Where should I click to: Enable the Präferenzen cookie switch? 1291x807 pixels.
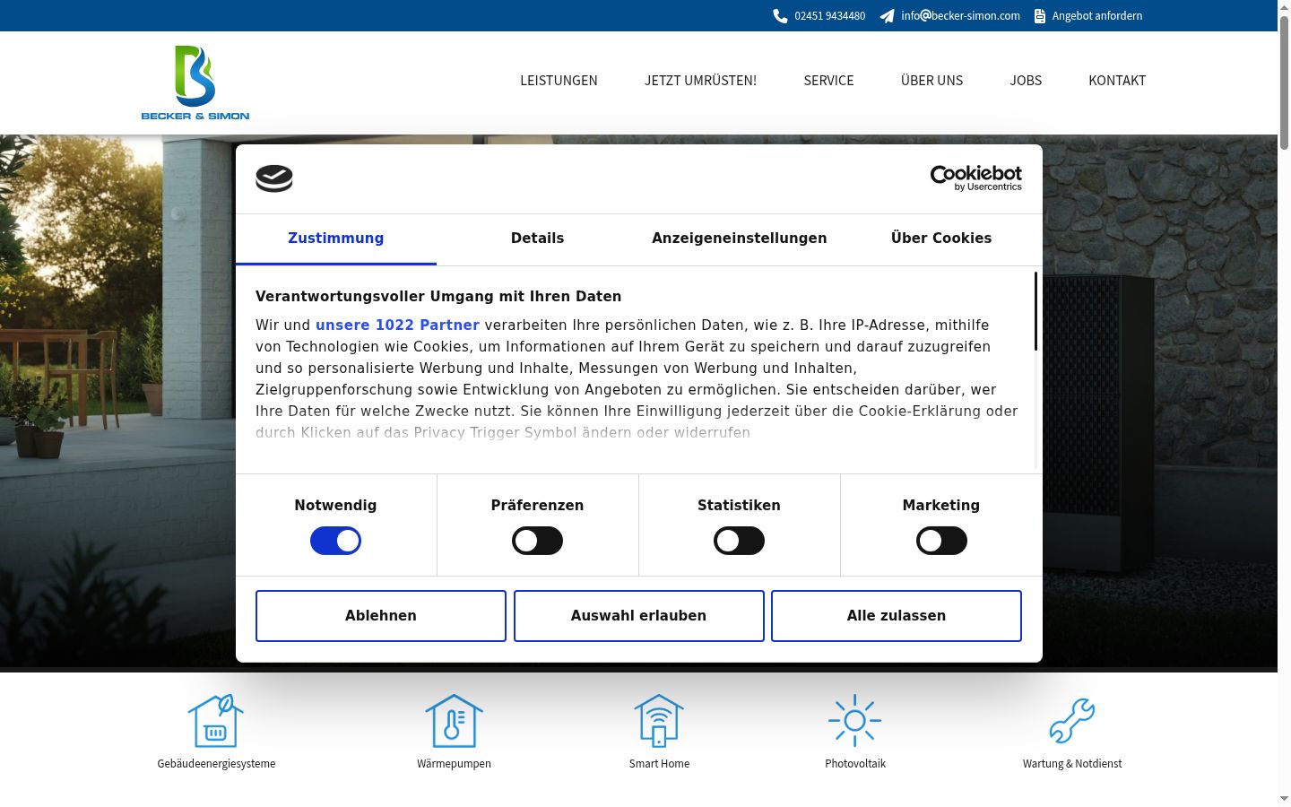pyautogui.click(x=537, y=541)
